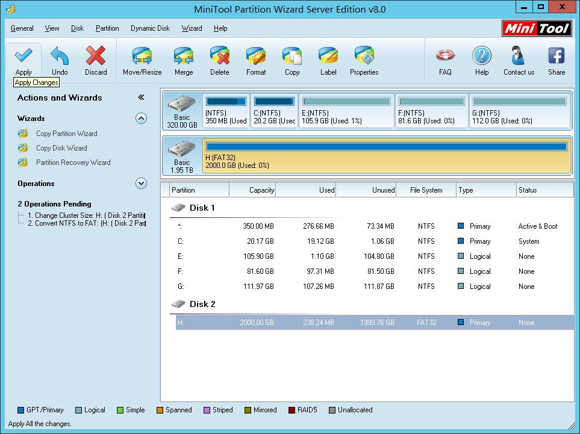
Task: Open the Move/Resize partition tool
Action: [x=142, y=61]
